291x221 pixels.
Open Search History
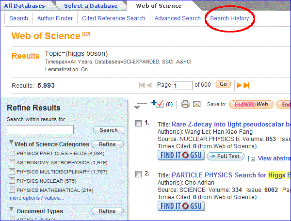pos(229,18)
